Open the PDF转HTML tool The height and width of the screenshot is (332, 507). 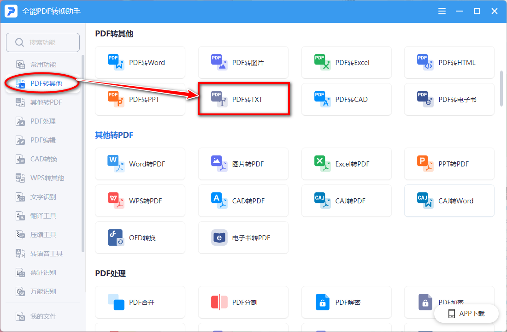[449, 62]
